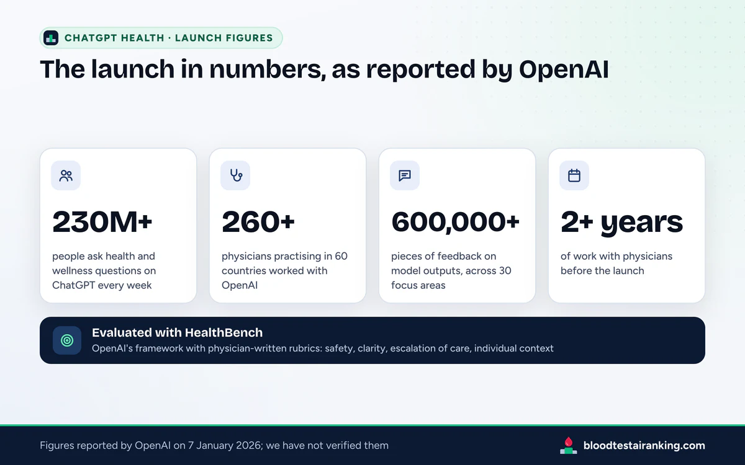Click the "2+ years" figure
This screenshot has width=745, height=465.
pyautogui.click(x=621, y=222)
